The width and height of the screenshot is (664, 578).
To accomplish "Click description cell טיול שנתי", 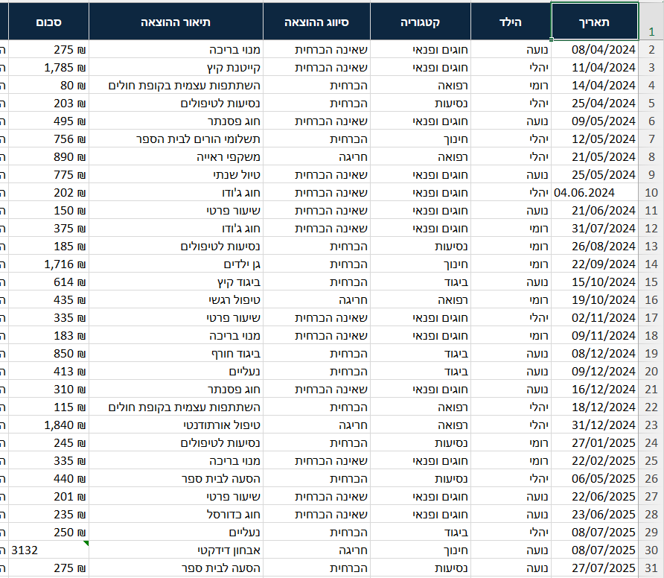I will (x=176, y=174).
